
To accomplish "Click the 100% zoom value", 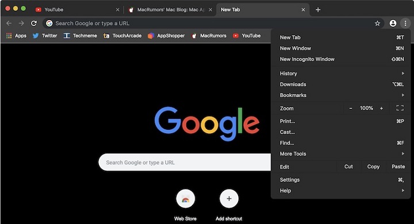I will click(366, 108).
